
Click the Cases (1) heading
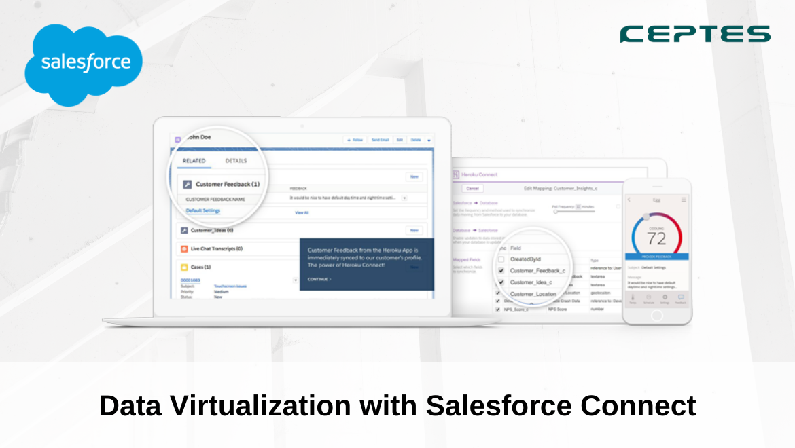(x=200, y=267)
